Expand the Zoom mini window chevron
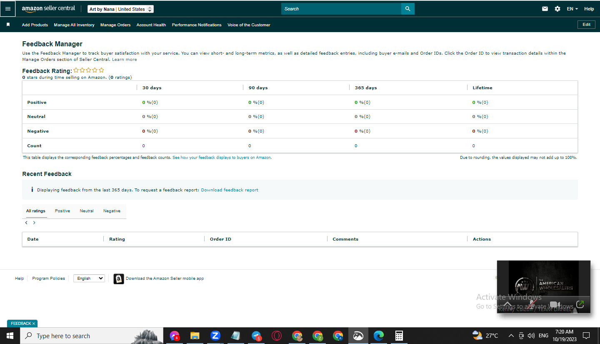The image size is (600, 344). click(507, 304)
